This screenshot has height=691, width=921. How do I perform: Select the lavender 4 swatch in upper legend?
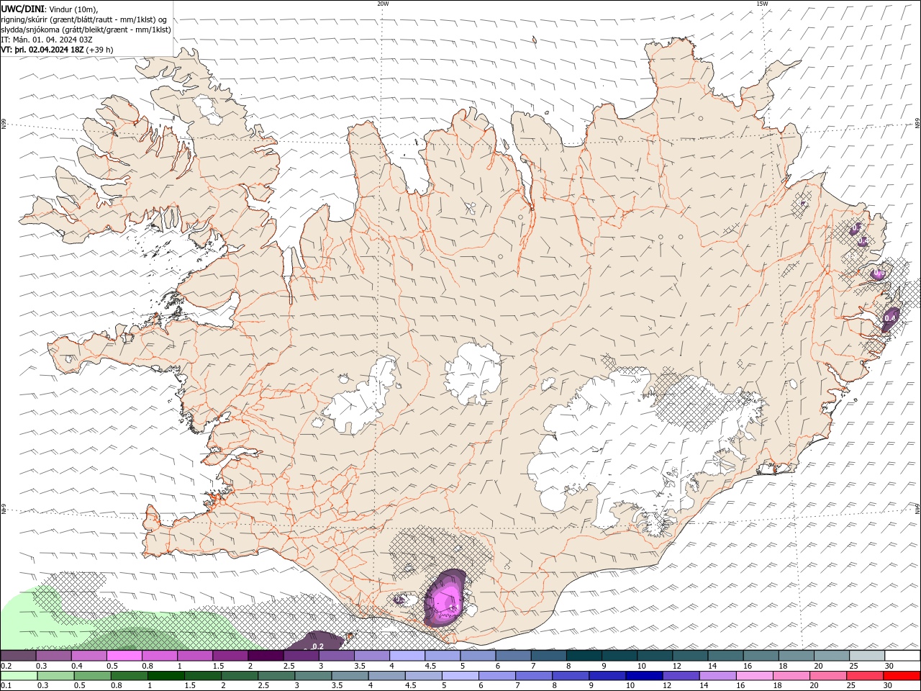click(x=407, y=656)
